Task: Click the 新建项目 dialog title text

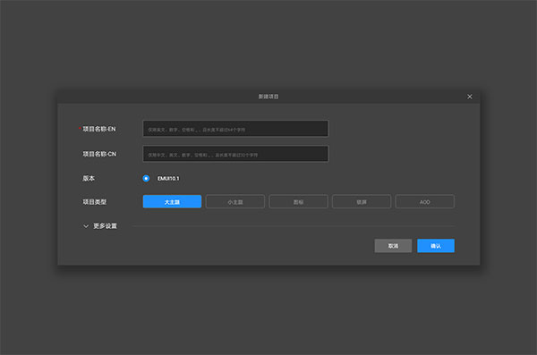Action: coord(268,97)
